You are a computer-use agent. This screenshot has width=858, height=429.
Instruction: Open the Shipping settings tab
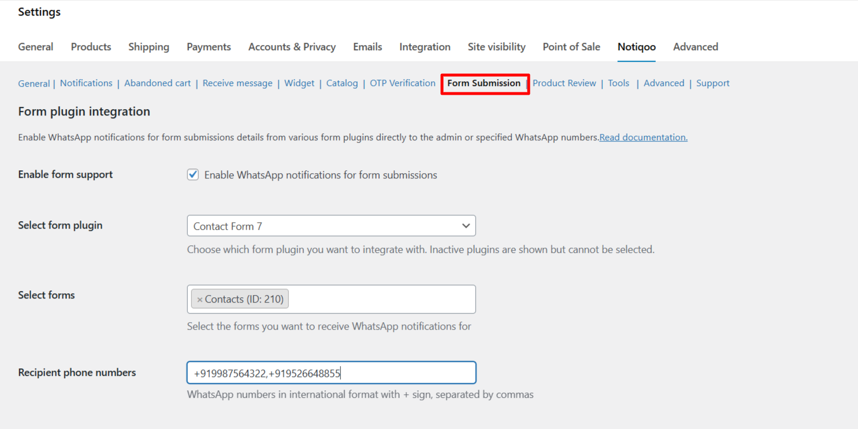coord(148,47)
